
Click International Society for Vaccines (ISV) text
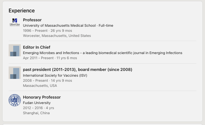pyautogui.click(x=55, y=75)
